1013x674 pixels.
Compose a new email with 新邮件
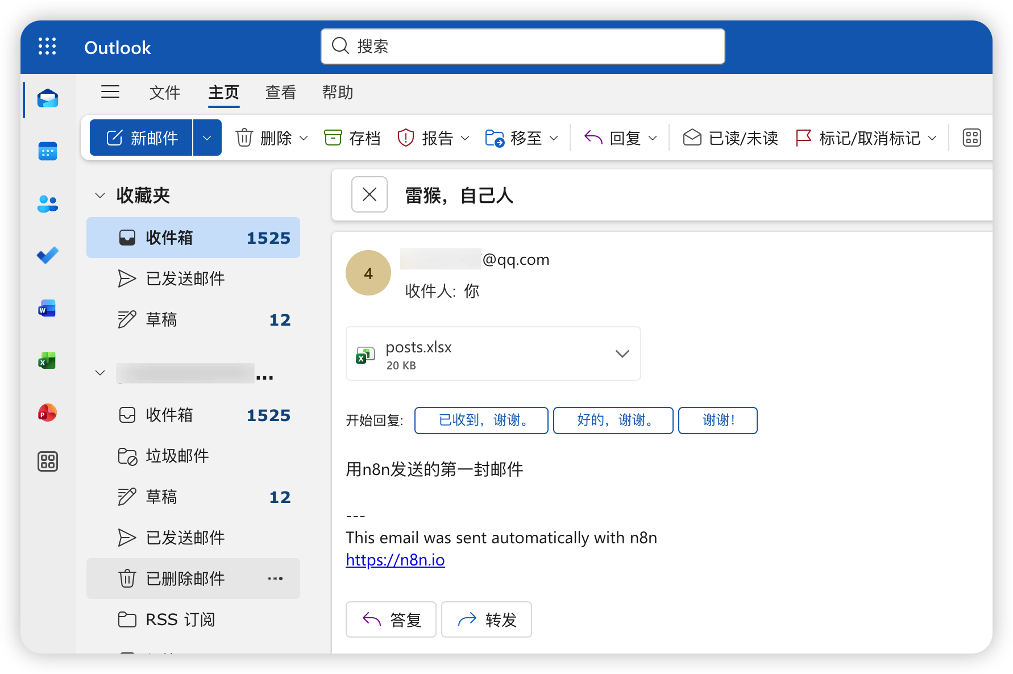click(142, 138)
